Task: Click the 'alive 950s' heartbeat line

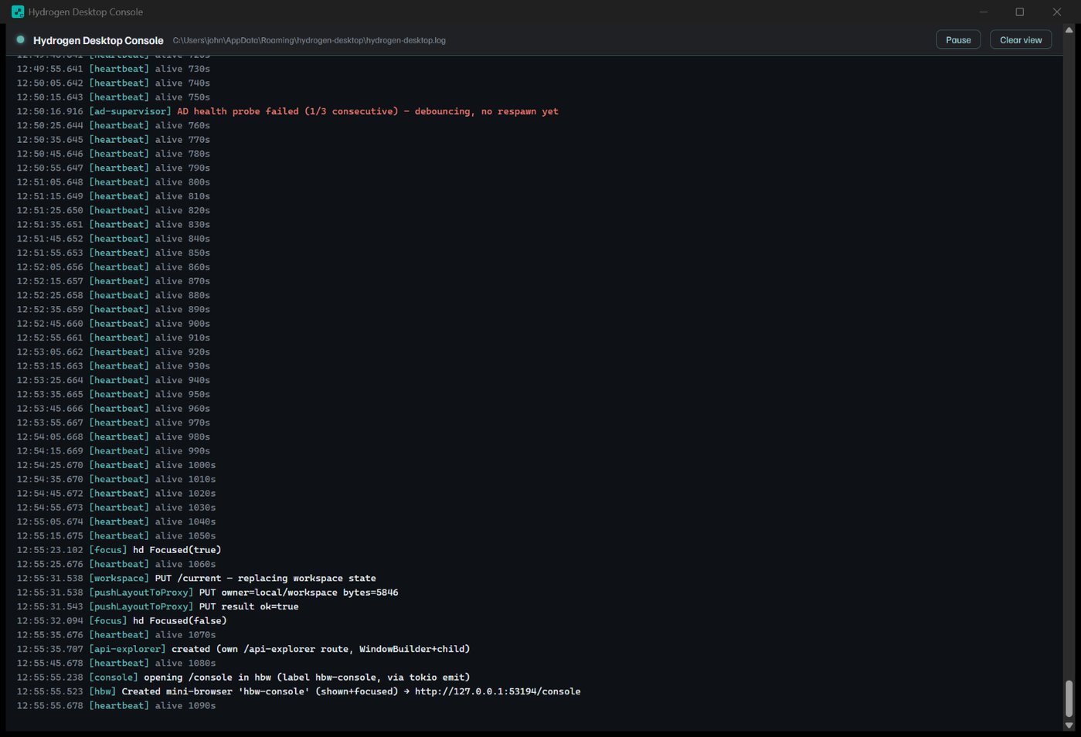Action: [x=114, y=395]
